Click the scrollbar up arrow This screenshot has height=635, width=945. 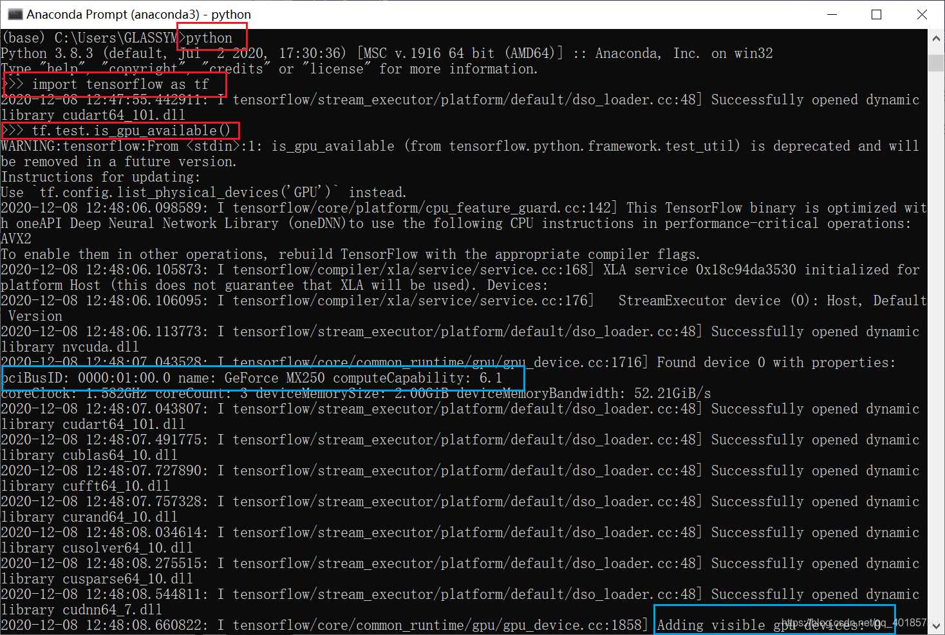tap(936, 39)
